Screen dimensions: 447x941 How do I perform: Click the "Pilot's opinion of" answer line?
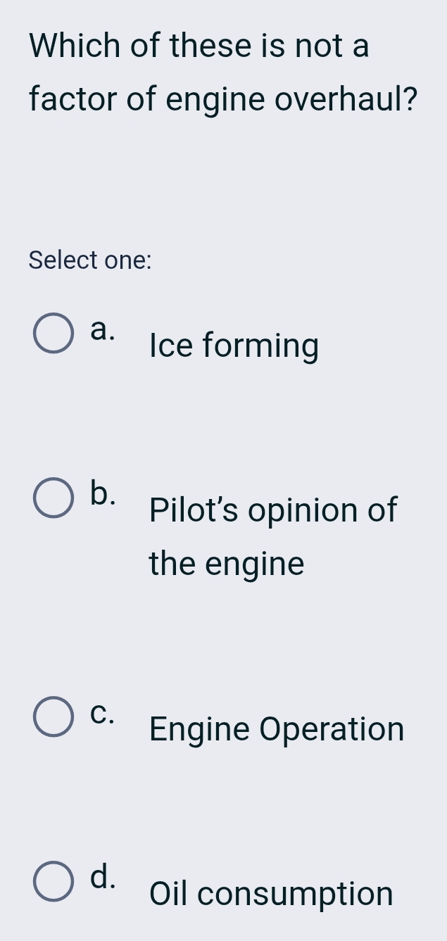tap(274, 510)
